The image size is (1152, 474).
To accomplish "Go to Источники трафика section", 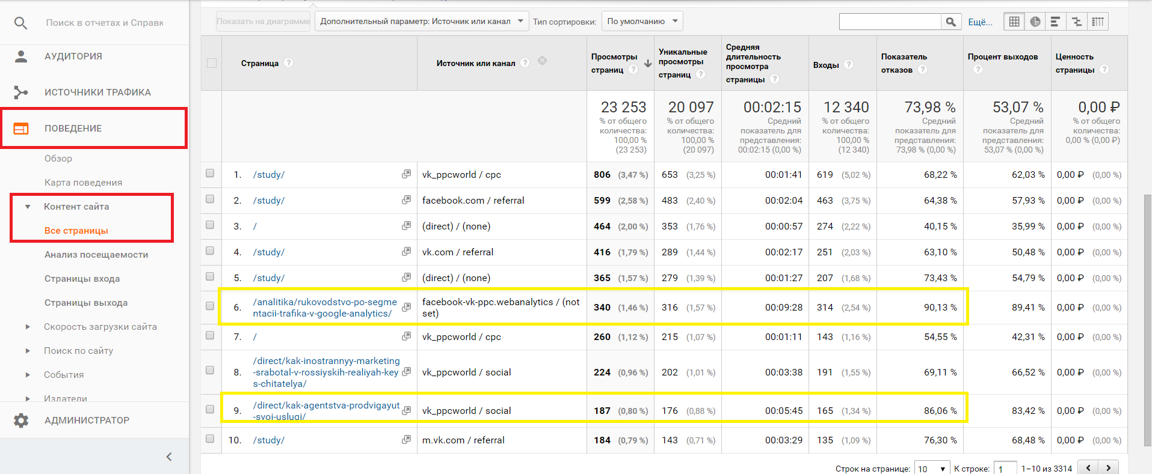I will tap(97, 92).
